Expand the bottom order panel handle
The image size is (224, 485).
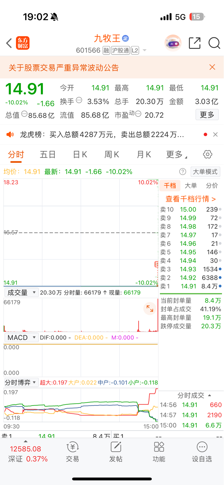tap(26, 441)
